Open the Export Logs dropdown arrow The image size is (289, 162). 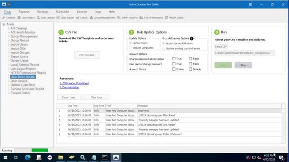[x=80, y=97]
